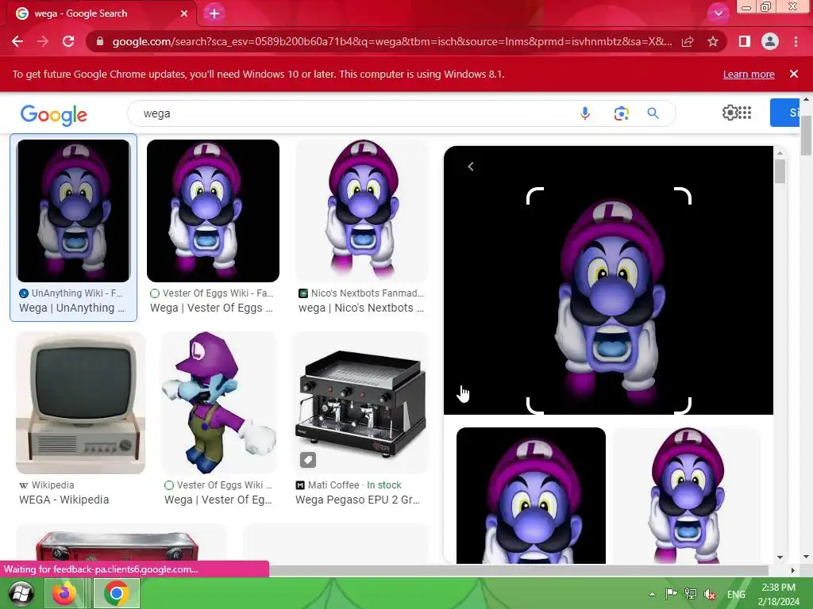Open full-body Wega Vester Of Eggs image
The width and height of the screenshot is (813, 609).
point(218,403)
